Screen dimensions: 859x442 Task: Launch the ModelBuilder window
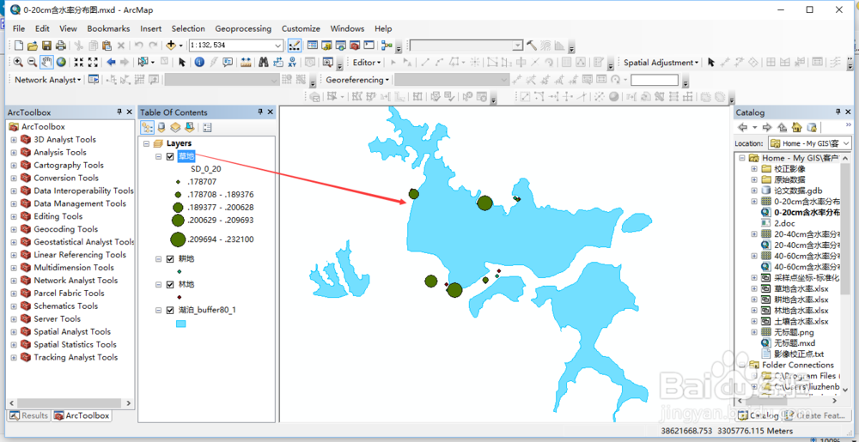coord(387,45)
